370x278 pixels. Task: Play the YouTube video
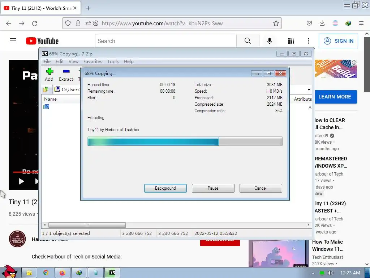pos(21,181)
